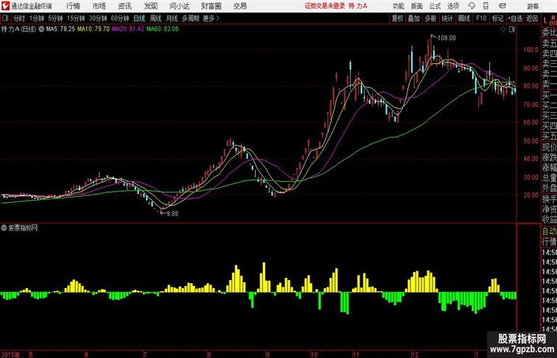Click the 通达信 red logo icon
Screen dimensions: 557x358
click(5, 6)
